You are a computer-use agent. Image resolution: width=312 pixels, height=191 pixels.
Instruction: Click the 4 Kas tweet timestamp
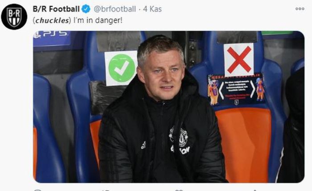tap(152, 9)
